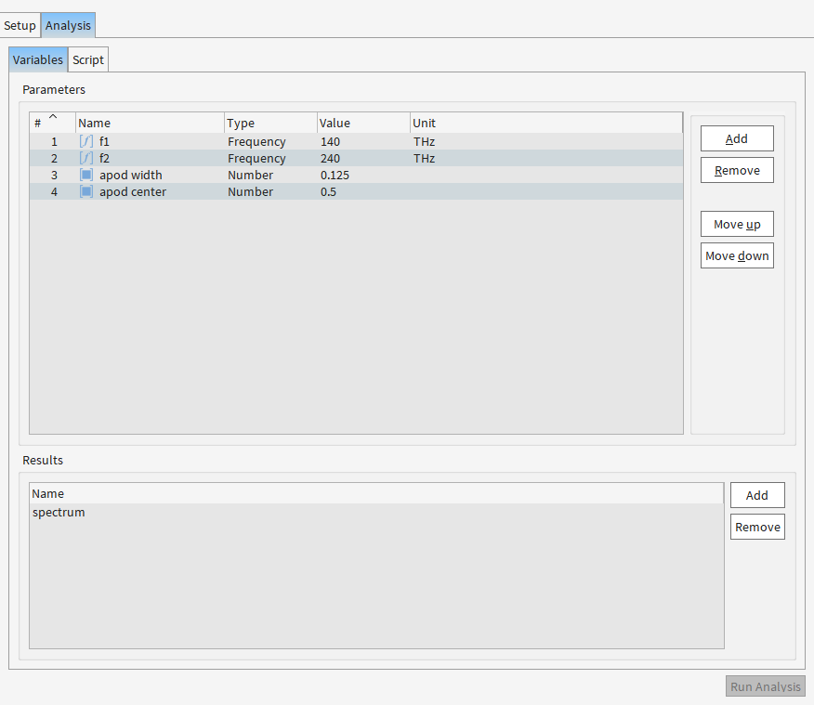Screen dimensions: 814x705
Task: Click row number 4 in Parameters table
Action: [54, 192]
